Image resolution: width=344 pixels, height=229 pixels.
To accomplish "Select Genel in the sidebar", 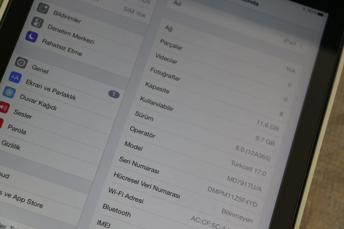I will [40, 69].
